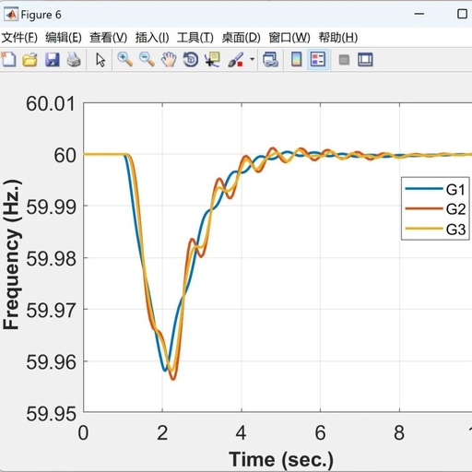Activate the Zoom In magnifier tool
The width and height of the screenshot is (472, 472).
(125, 59)
